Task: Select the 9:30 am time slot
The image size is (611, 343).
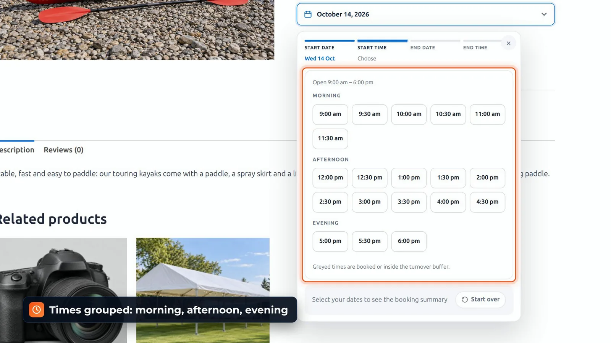Action: click(x=370, y=114)
